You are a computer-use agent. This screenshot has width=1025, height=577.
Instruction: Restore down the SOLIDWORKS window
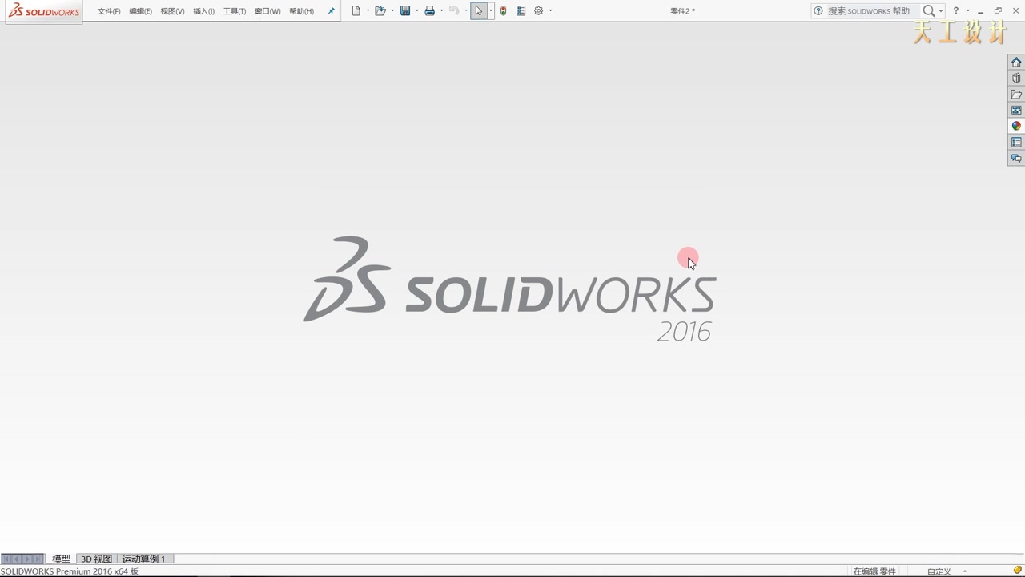(998, 11)
